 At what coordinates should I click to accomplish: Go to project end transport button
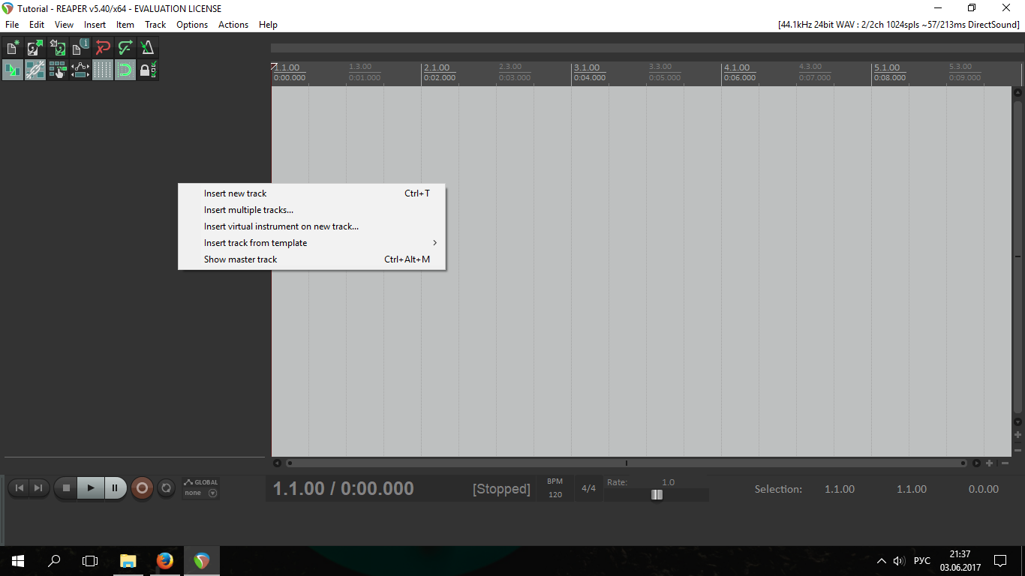pos(39,488)
